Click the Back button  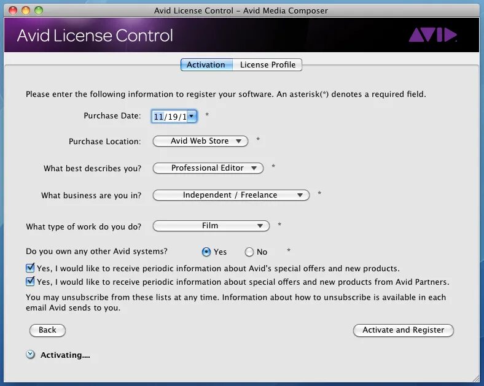[47, 330]
